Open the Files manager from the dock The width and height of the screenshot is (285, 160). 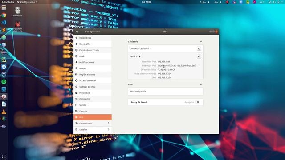point(4,8)
